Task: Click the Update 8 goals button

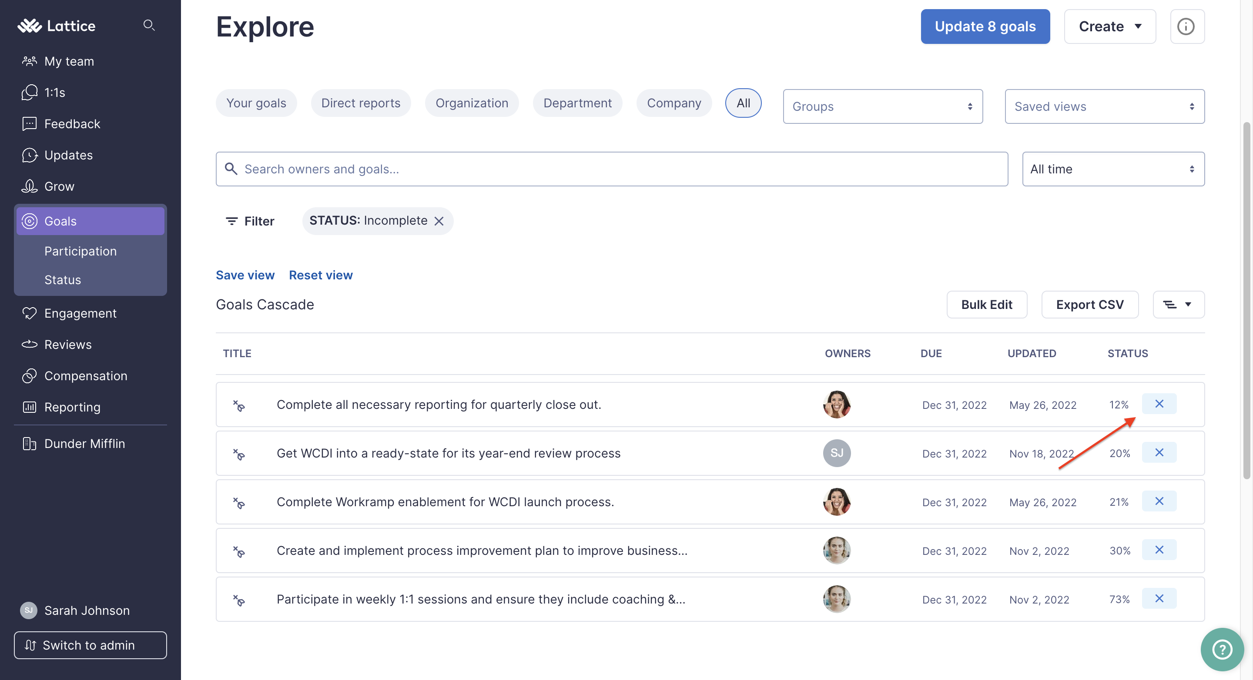Action: (x=985, y=26)
